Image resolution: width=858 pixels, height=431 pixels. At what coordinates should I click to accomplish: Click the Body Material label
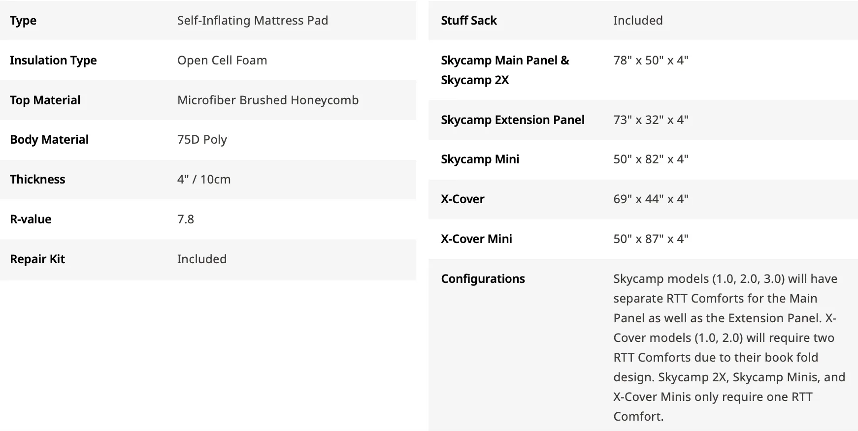(x=49, y=140)
